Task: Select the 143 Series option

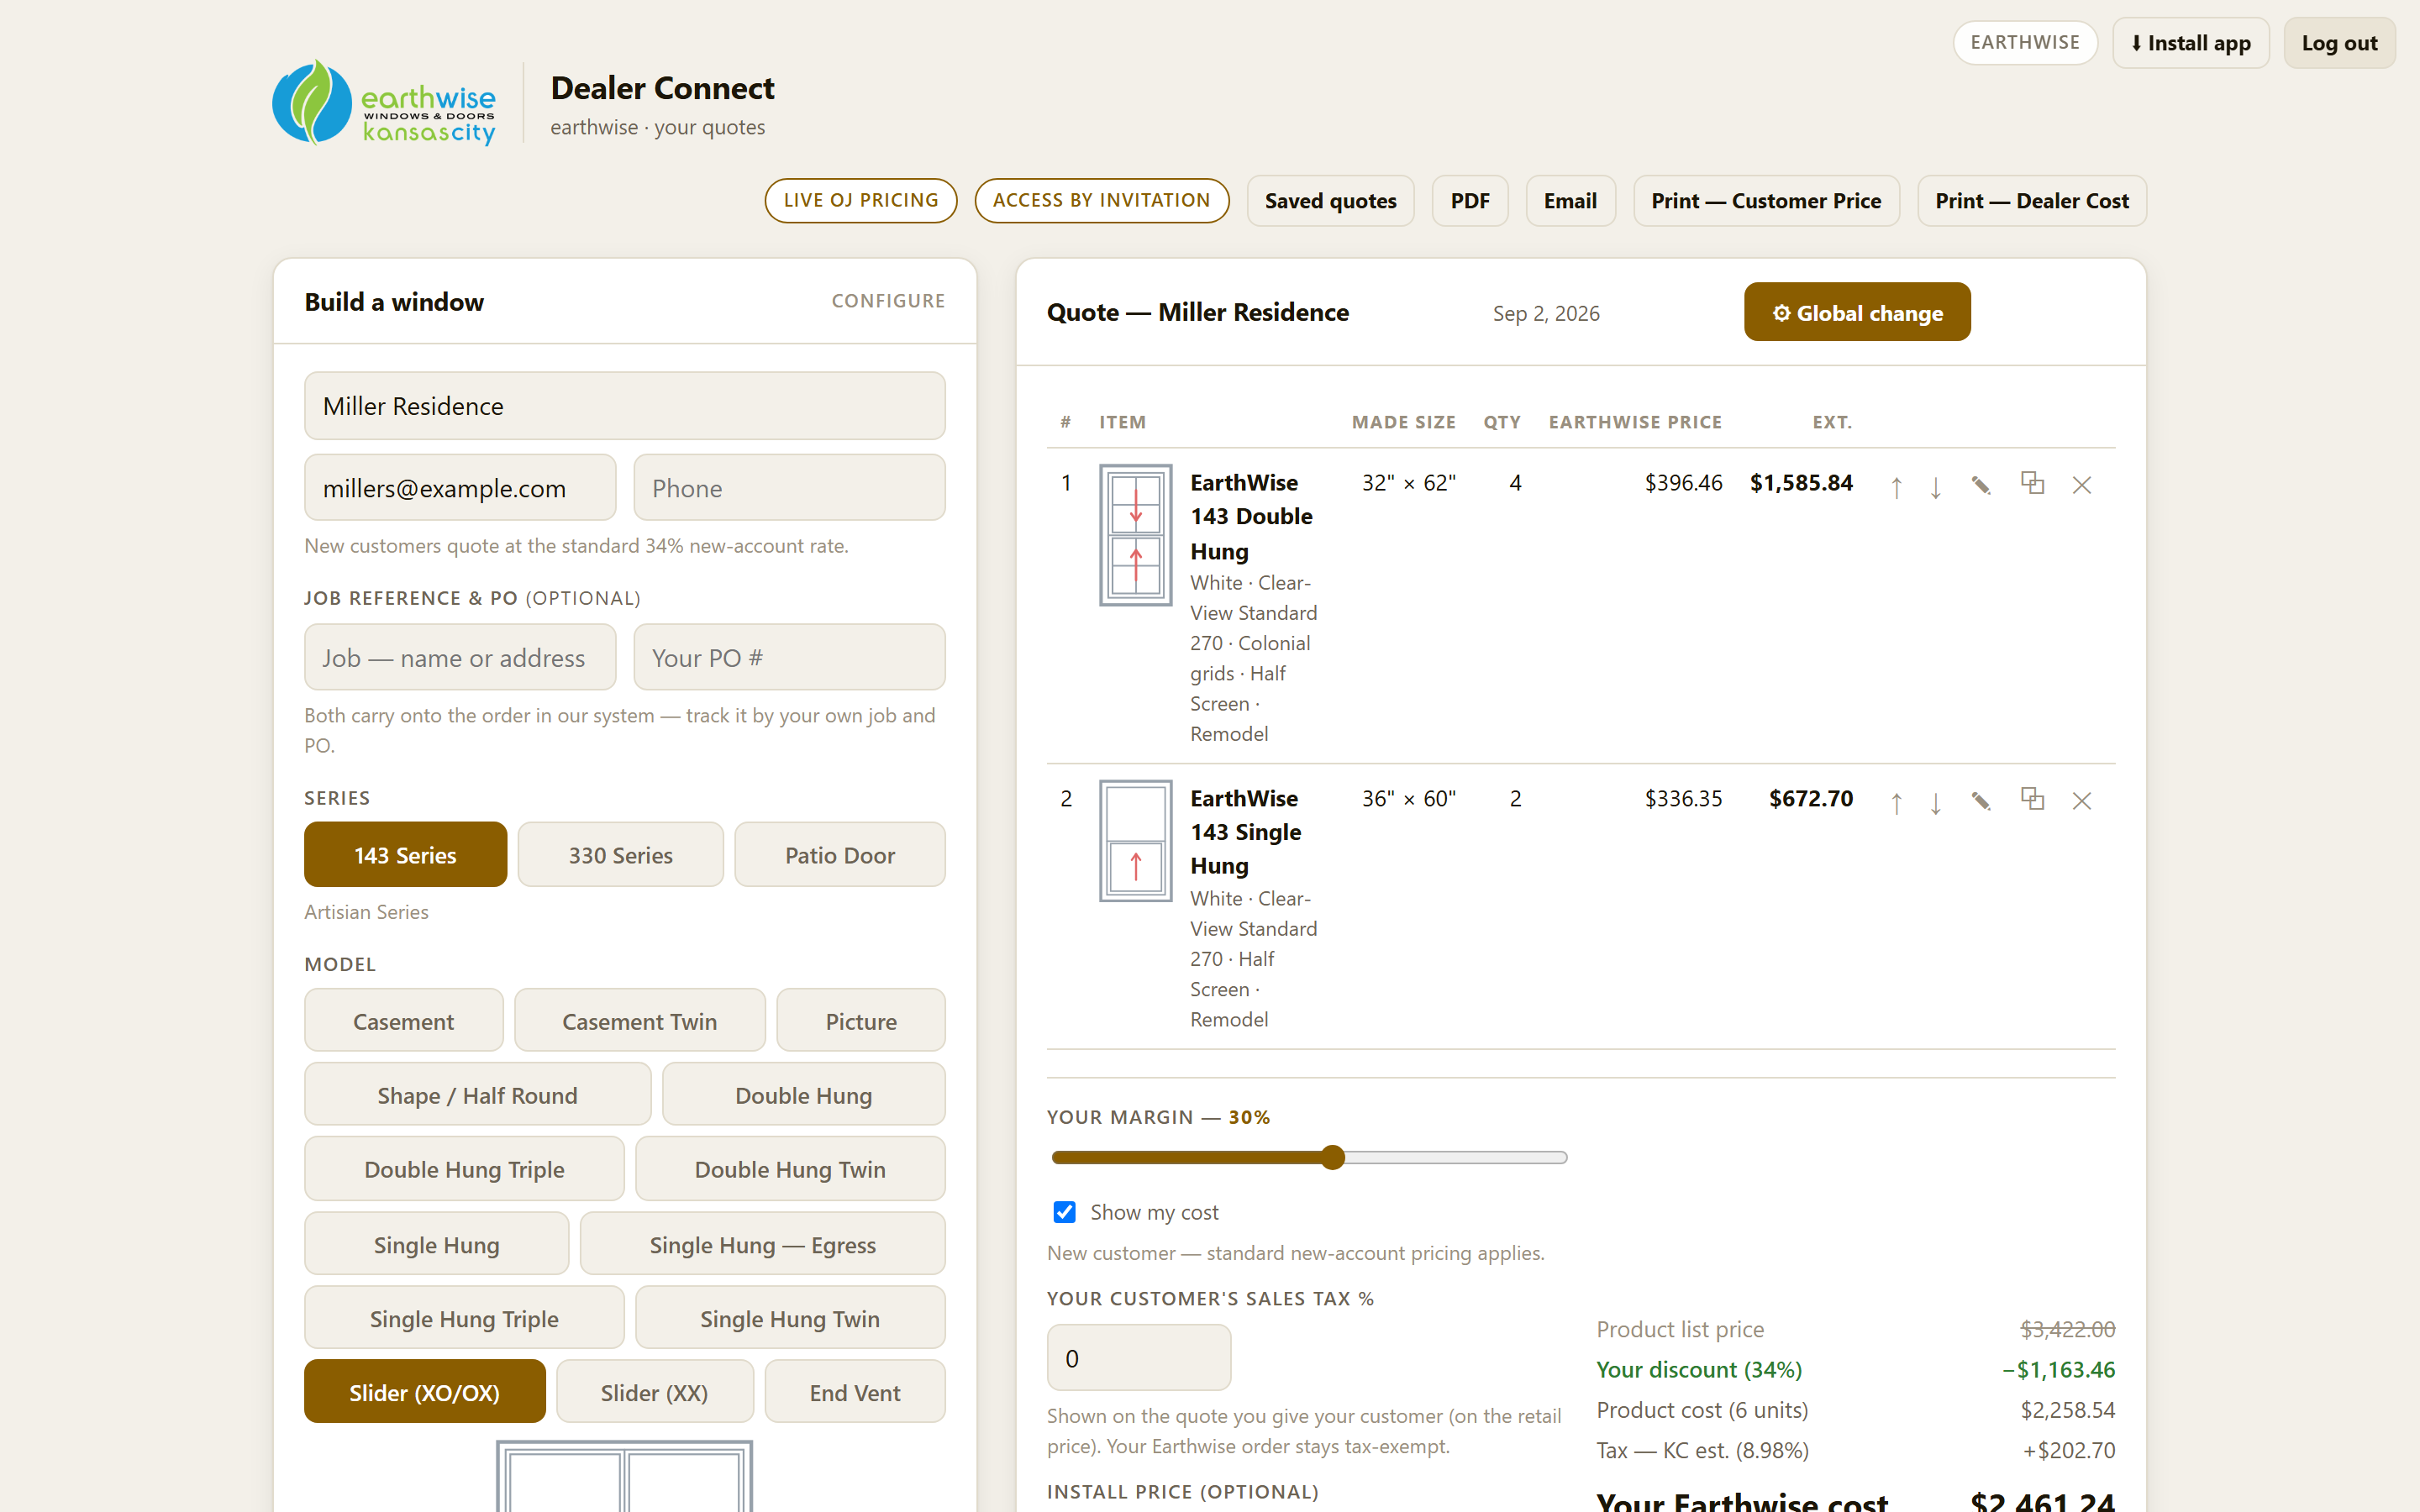Action: point(405,855)
